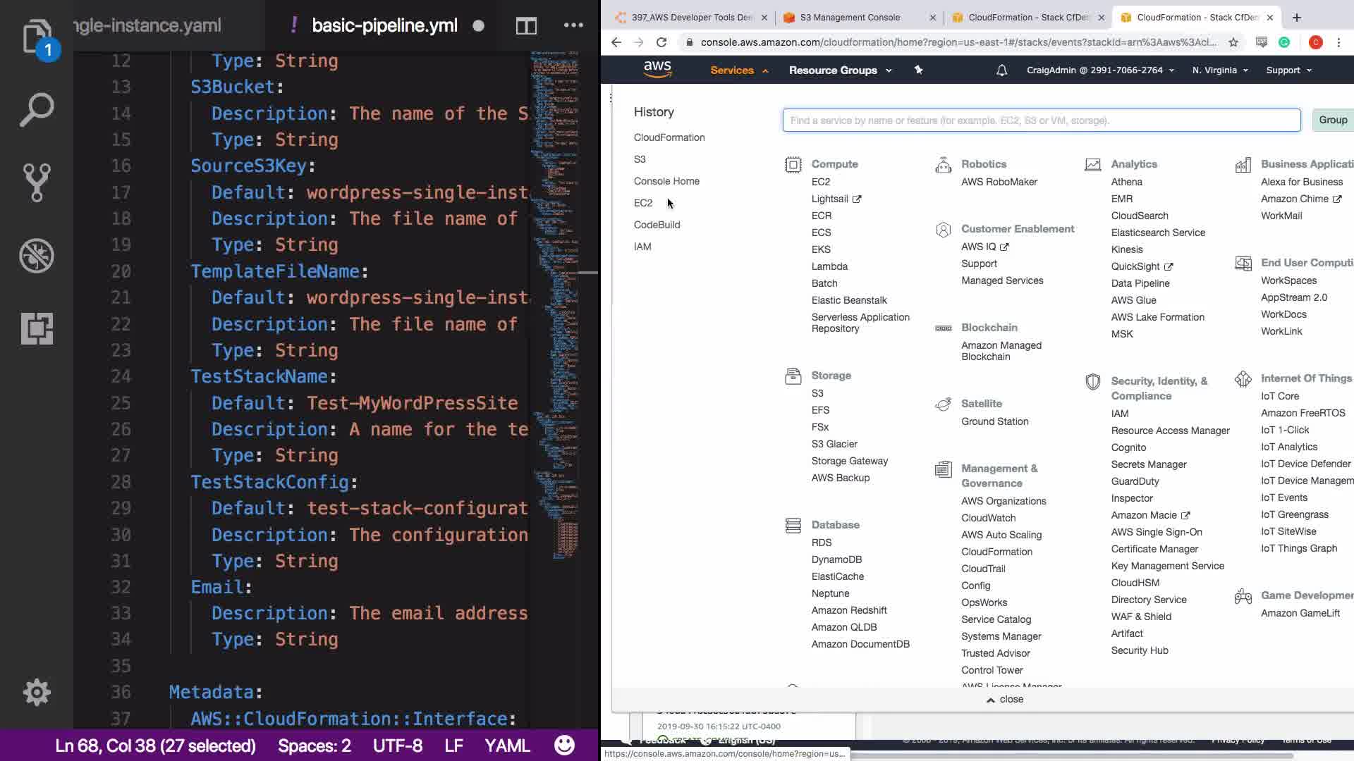Switch to S3 Management Console tab

pyautogui.click(x=850, y=18)
